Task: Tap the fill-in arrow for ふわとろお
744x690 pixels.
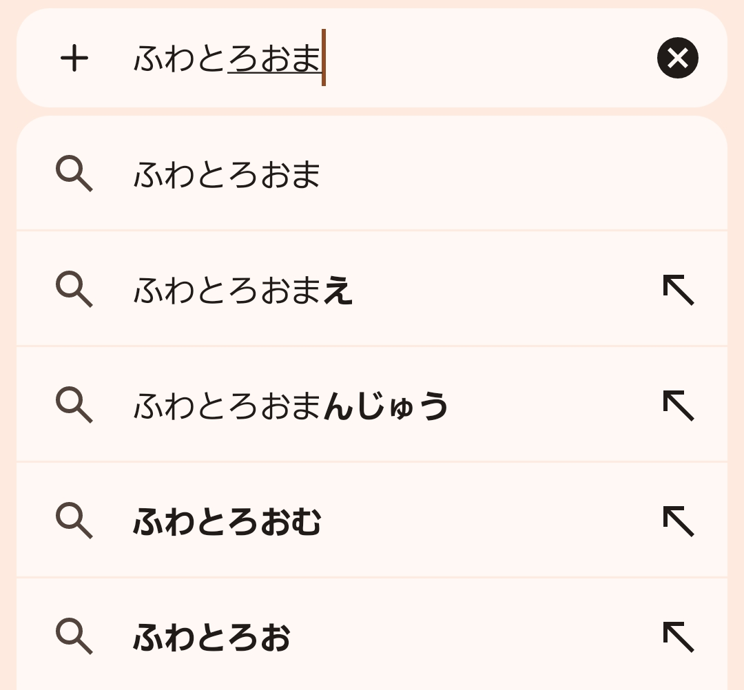Action: 678,637
